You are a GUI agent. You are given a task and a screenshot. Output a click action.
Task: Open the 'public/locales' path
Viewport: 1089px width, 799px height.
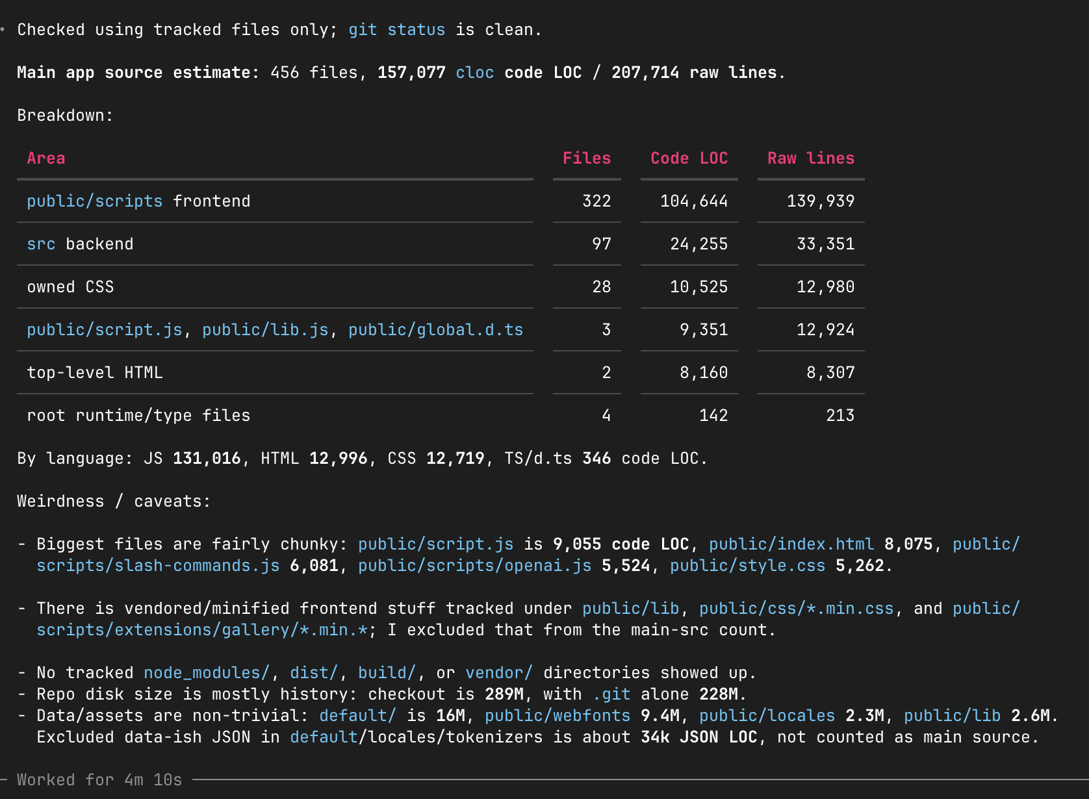[767, 716]
